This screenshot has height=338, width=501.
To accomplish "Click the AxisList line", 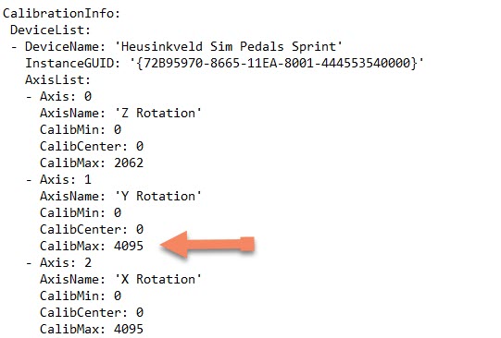I will pos(57,79).
